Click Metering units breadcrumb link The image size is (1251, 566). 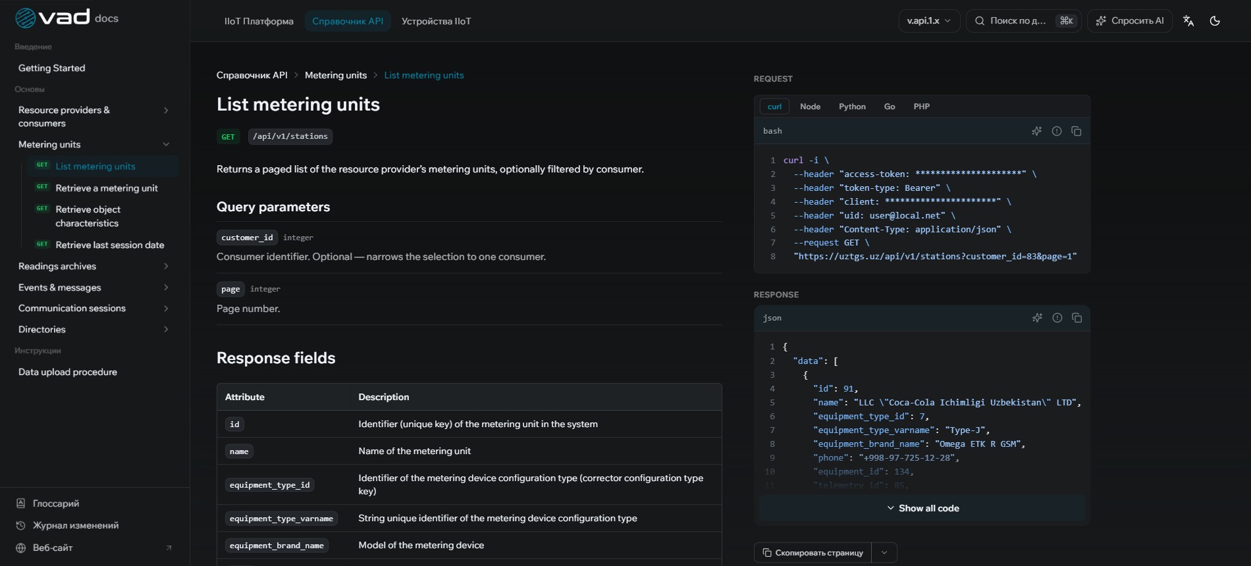click(x=336, y=75)
